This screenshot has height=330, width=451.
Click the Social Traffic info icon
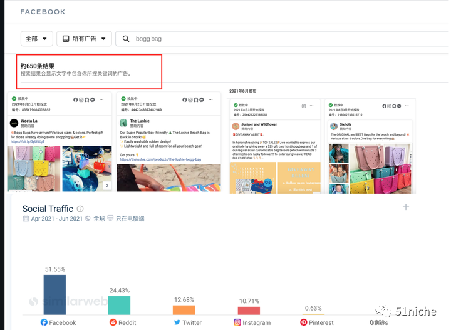click(80, 209)
